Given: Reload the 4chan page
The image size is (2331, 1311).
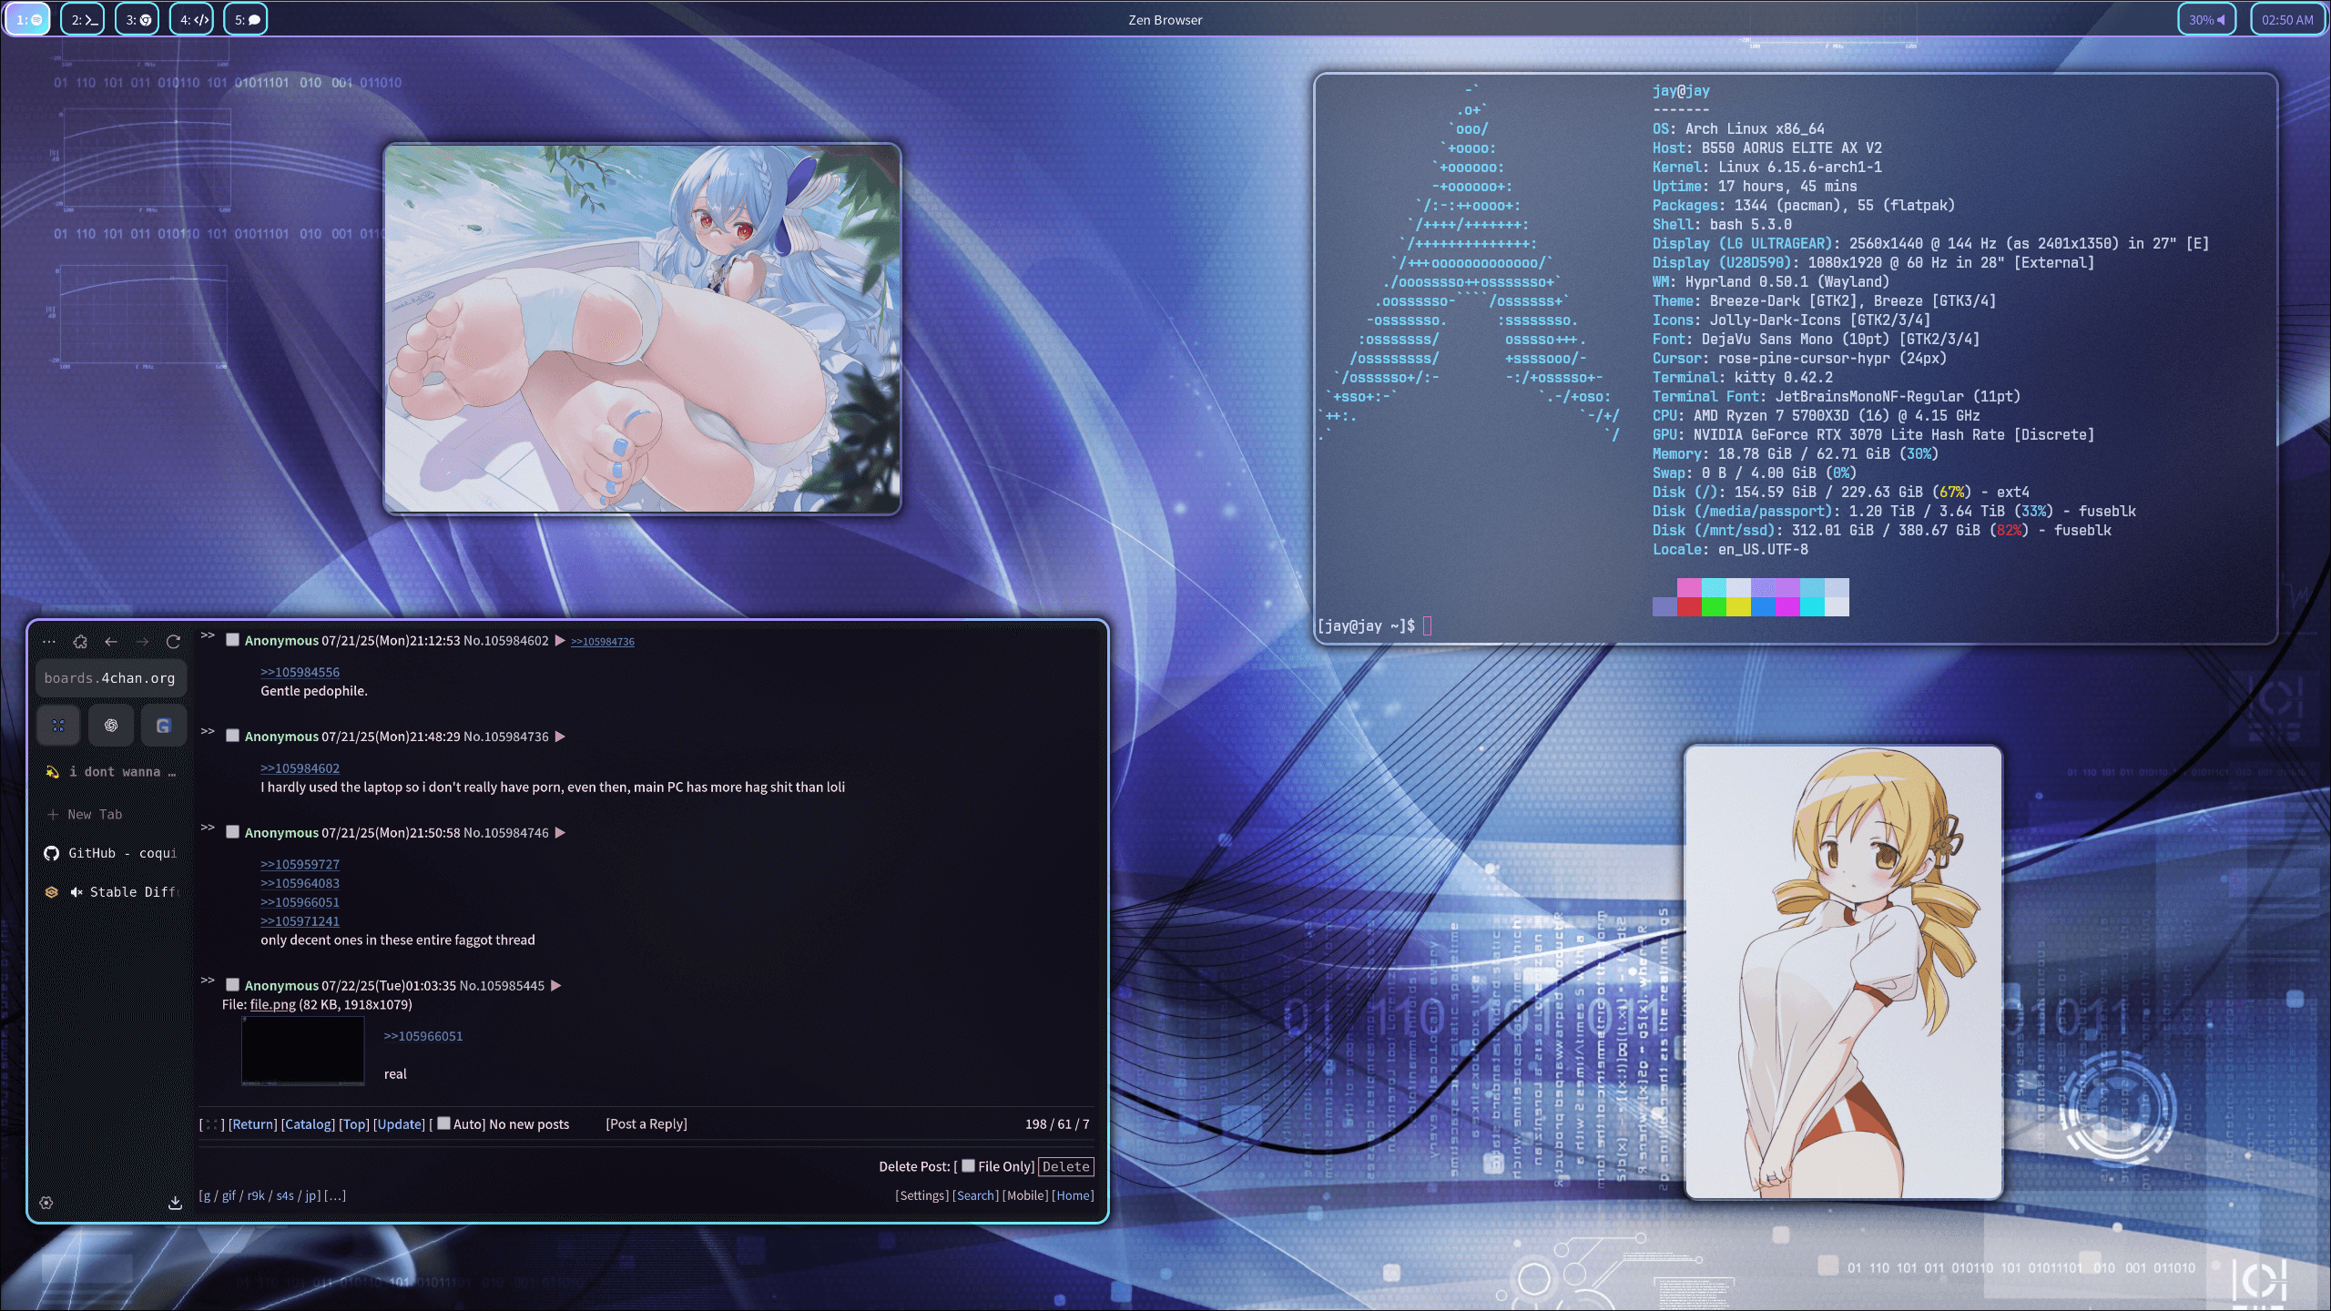Looking at the screenshot, I should coord(173,642).
